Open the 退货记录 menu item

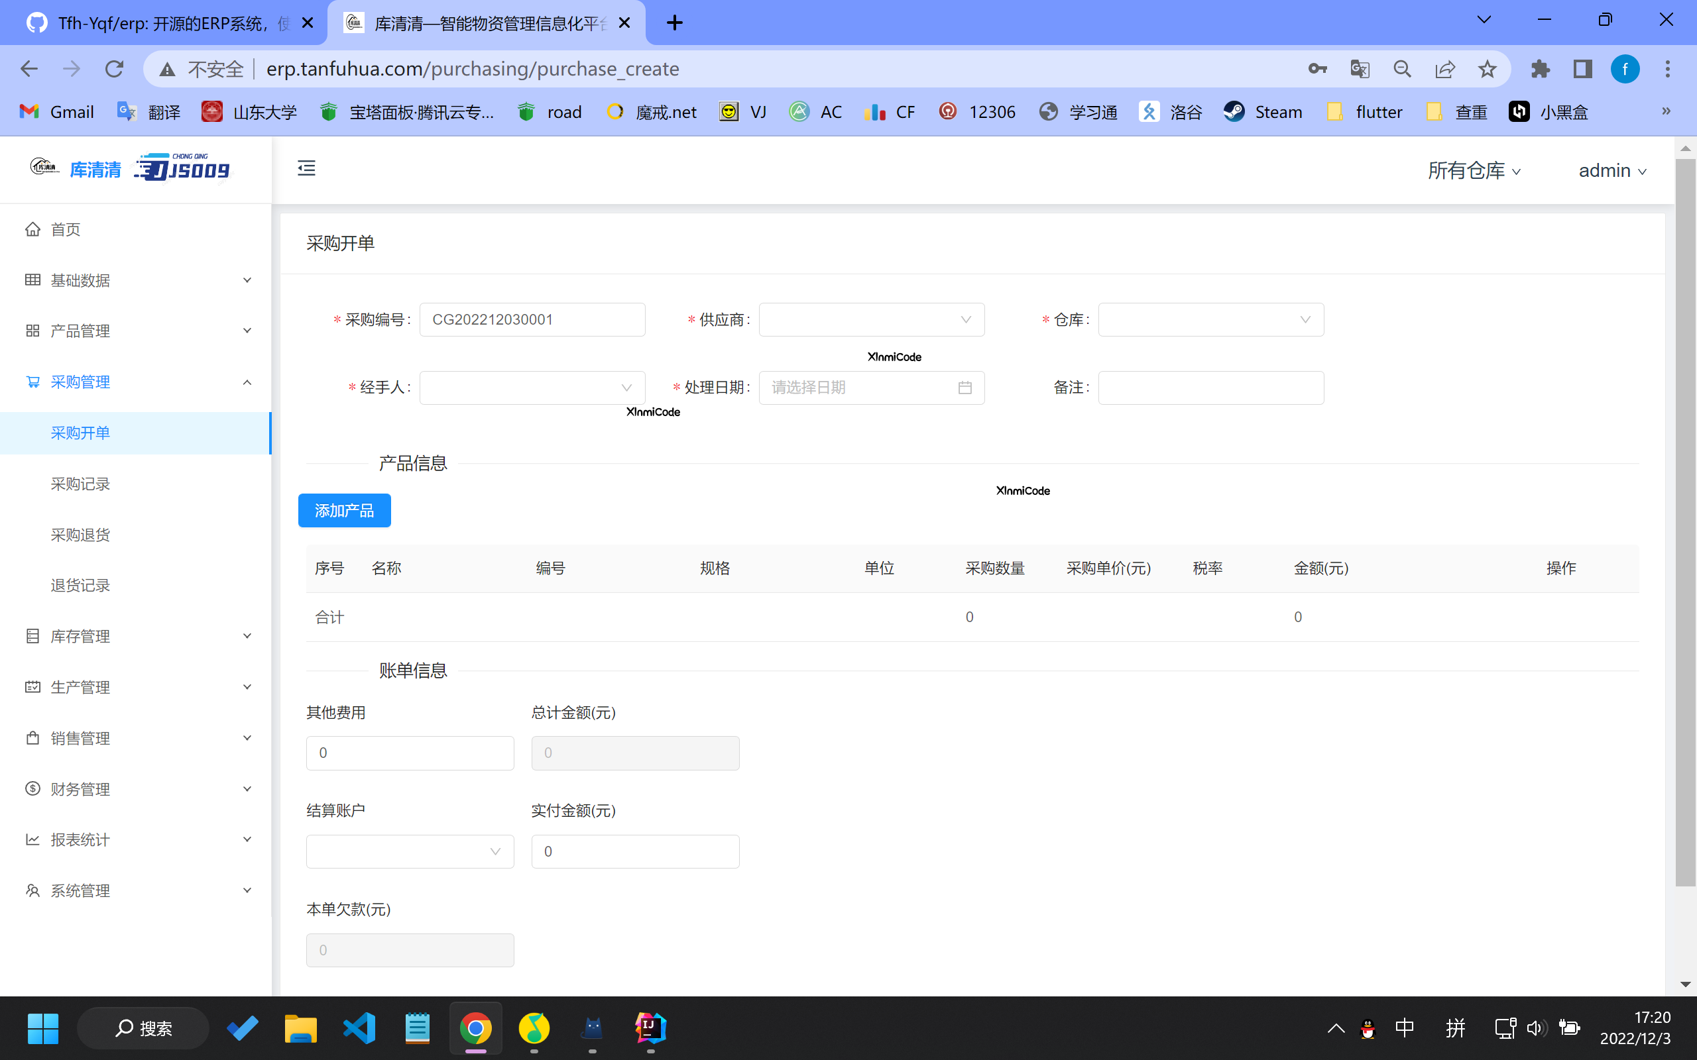tap(80, 585)
